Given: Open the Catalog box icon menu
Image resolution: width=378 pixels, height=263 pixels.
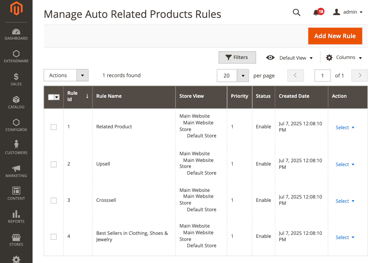Looking at the screenshot, I should pos(16,103).
